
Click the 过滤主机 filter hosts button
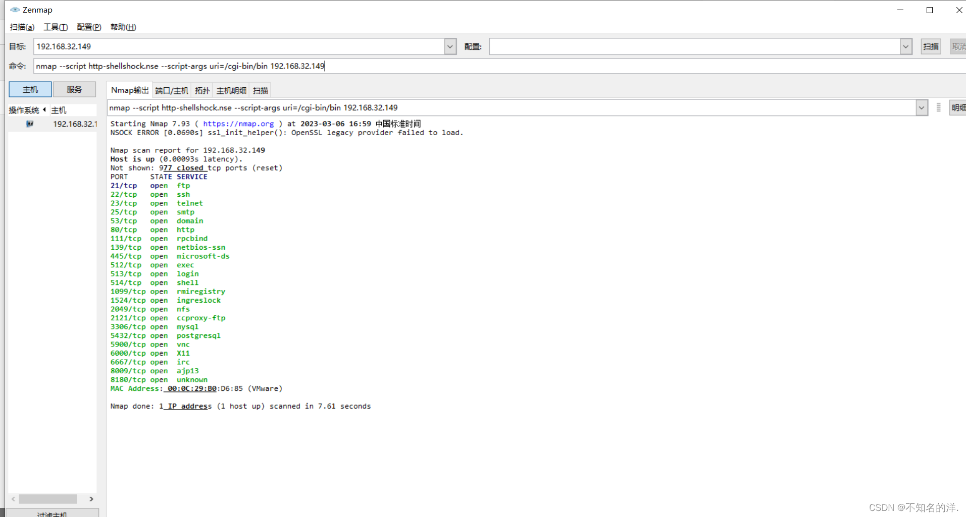pyautogui.click(x=52, y=513)
